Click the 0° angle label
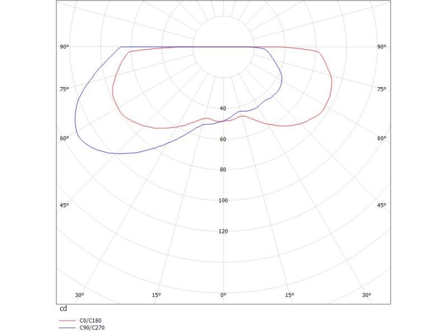Viewport: 447px width, 335px height. coord(223,295)
